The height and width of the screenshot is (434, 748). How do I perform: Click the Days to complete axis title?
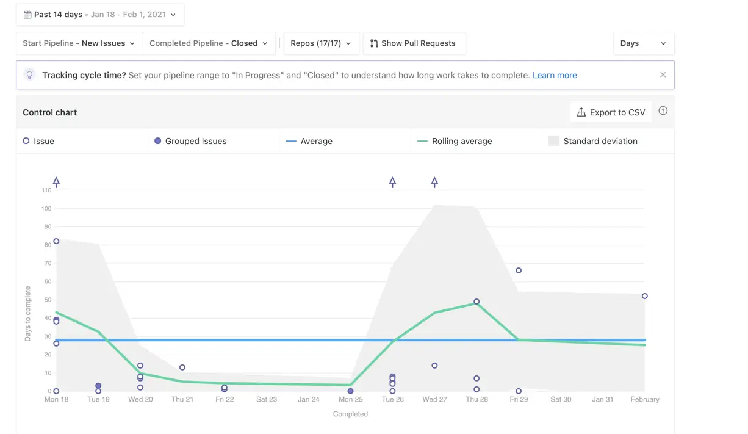[x=27, y=313]
